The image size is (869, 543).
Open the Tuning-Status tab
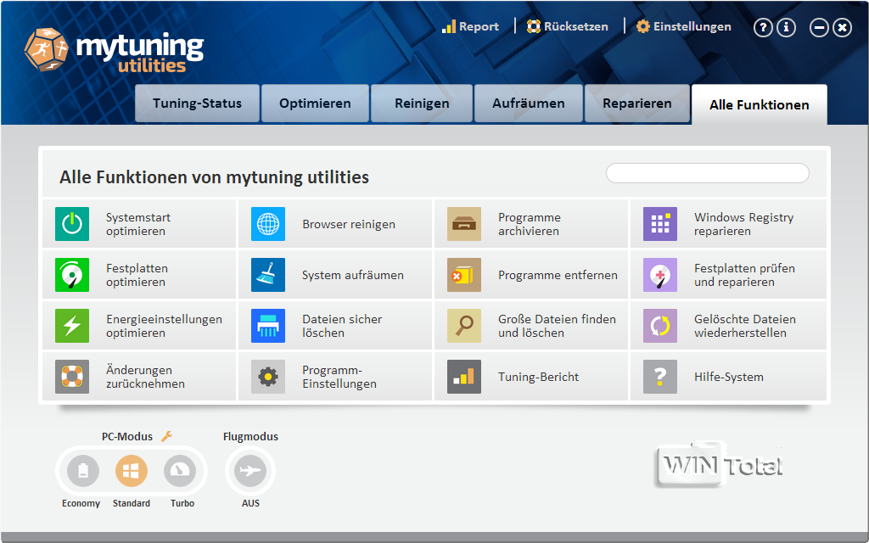pyautogui.click(x=197, y=104)
